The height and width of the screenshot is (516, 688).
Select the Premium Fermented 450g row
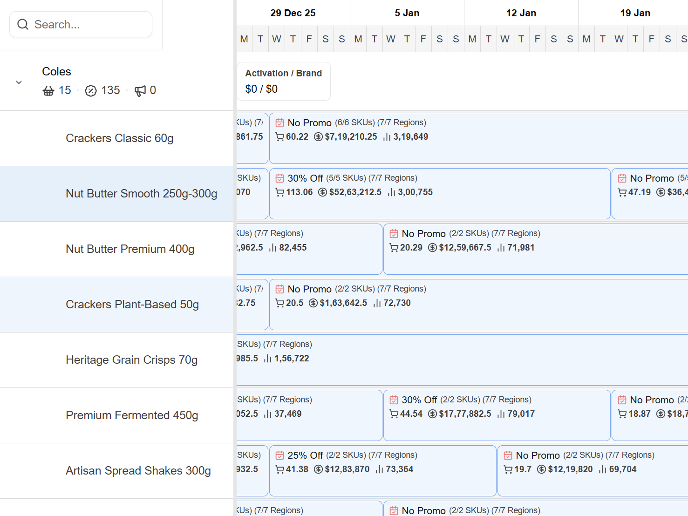(117, 415)
